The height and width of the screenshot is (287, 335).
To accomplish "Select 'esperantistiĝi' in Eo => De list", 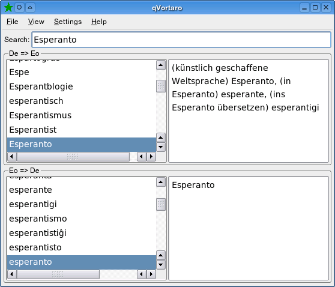I will pyautogui.click(x=82, y=233).
